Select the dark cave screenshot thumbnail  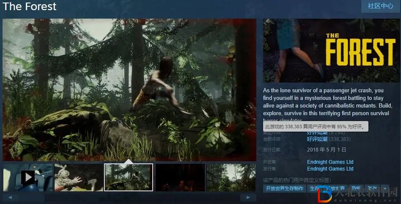[x=180, y=177]
